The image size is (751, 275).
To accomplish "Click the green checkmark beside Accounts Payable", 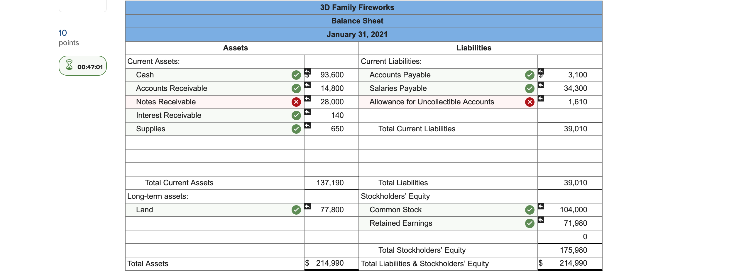I will [x=530, y=75].
